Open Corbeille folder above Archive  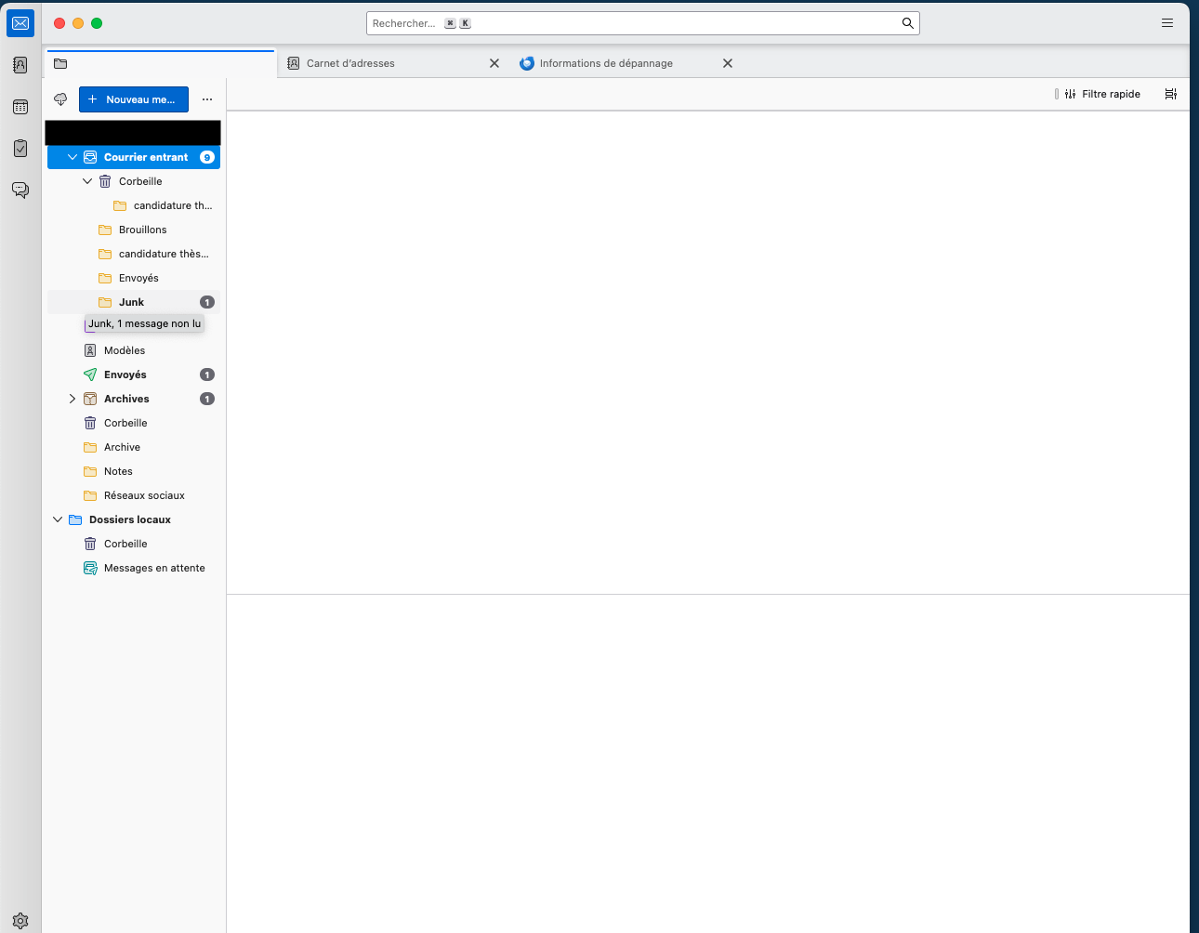[x=134, y=423]
